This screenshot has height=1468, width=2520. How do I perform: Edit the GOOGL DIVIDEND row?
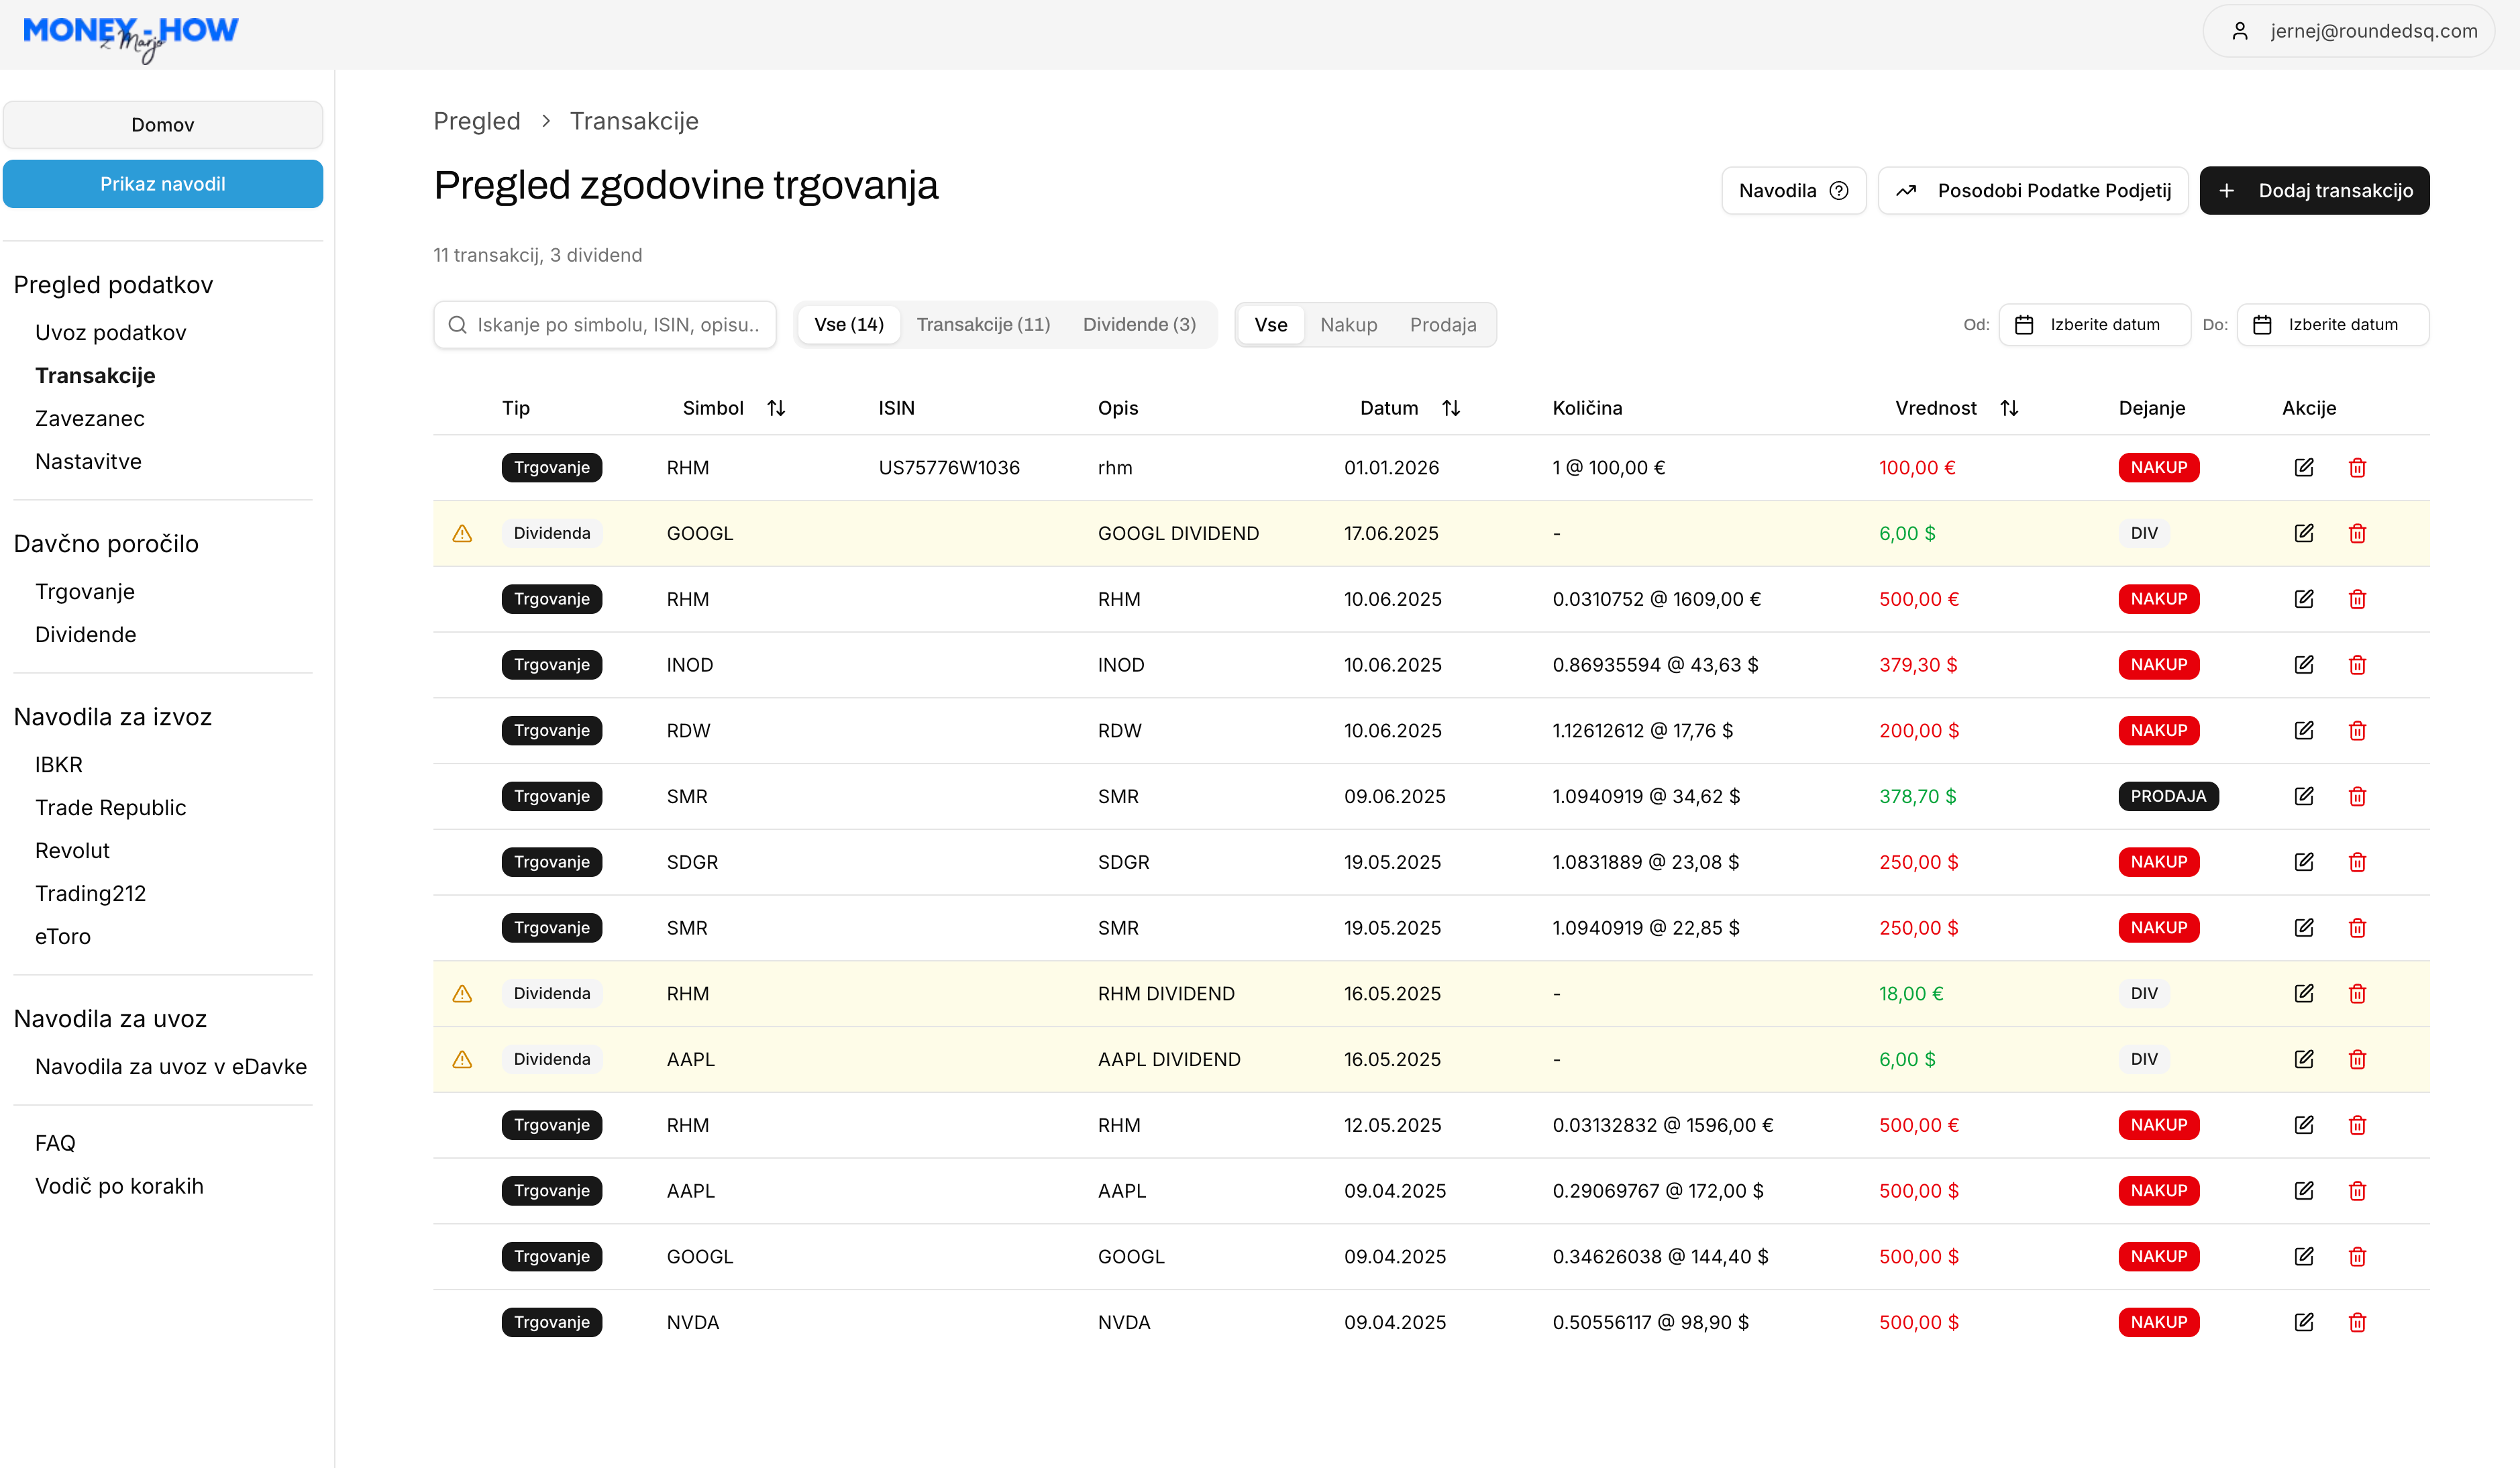pos(2304,533)
